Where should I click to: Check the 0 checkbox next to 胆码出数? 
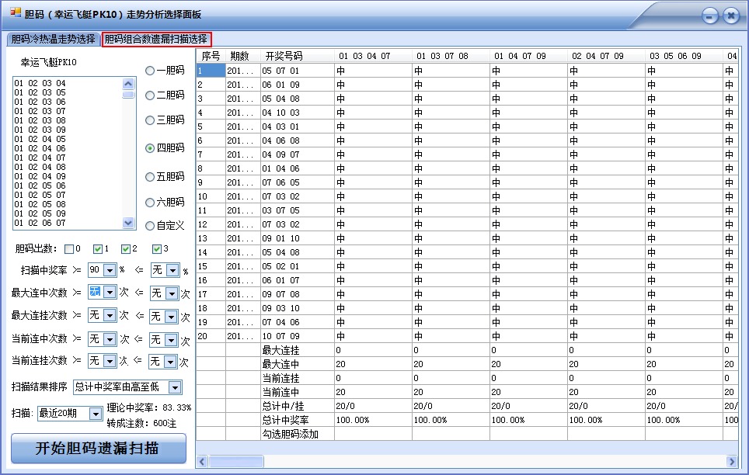(x=69, y=248)
